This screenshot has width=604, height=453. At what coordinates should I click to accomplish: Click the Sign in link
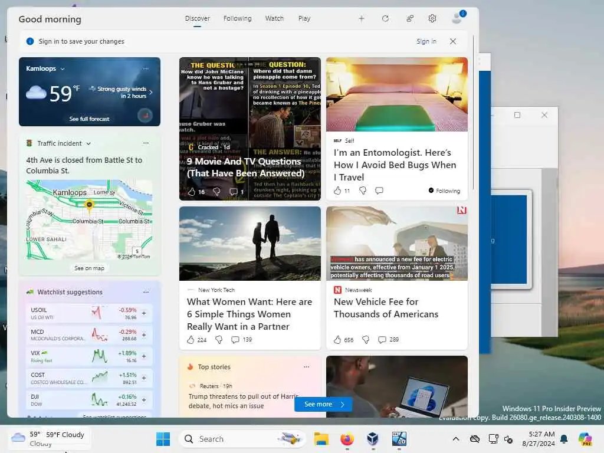pyautogui.click(x=426, y=41)
